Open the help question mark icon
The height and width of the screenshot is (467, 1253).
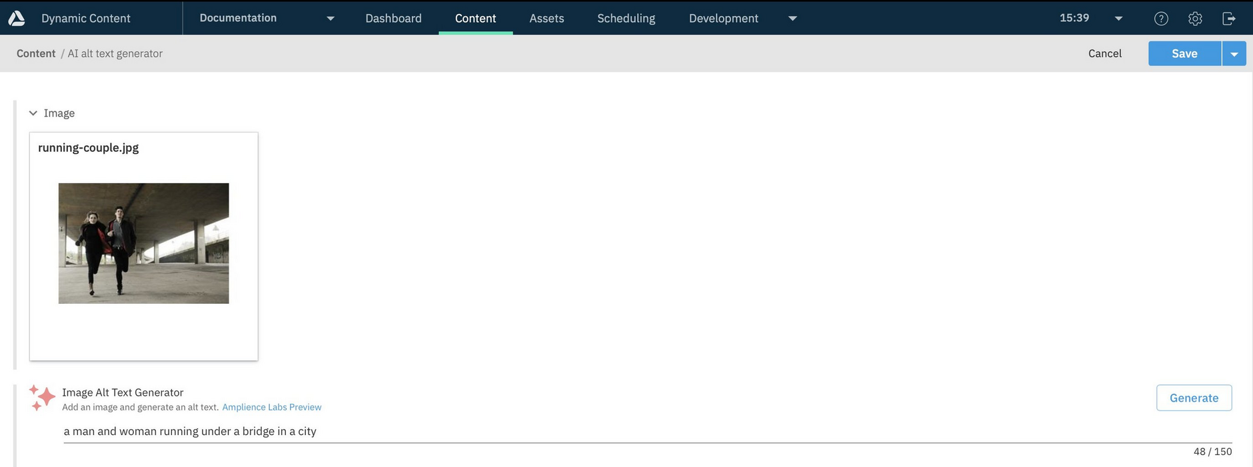click(x=1161, y=19)
